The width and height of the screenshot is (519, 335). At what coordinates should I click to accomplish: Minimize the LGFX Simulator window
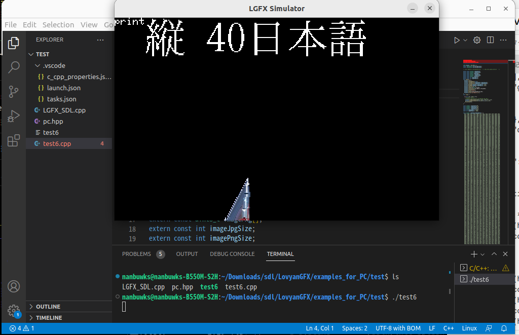[413, 9]
